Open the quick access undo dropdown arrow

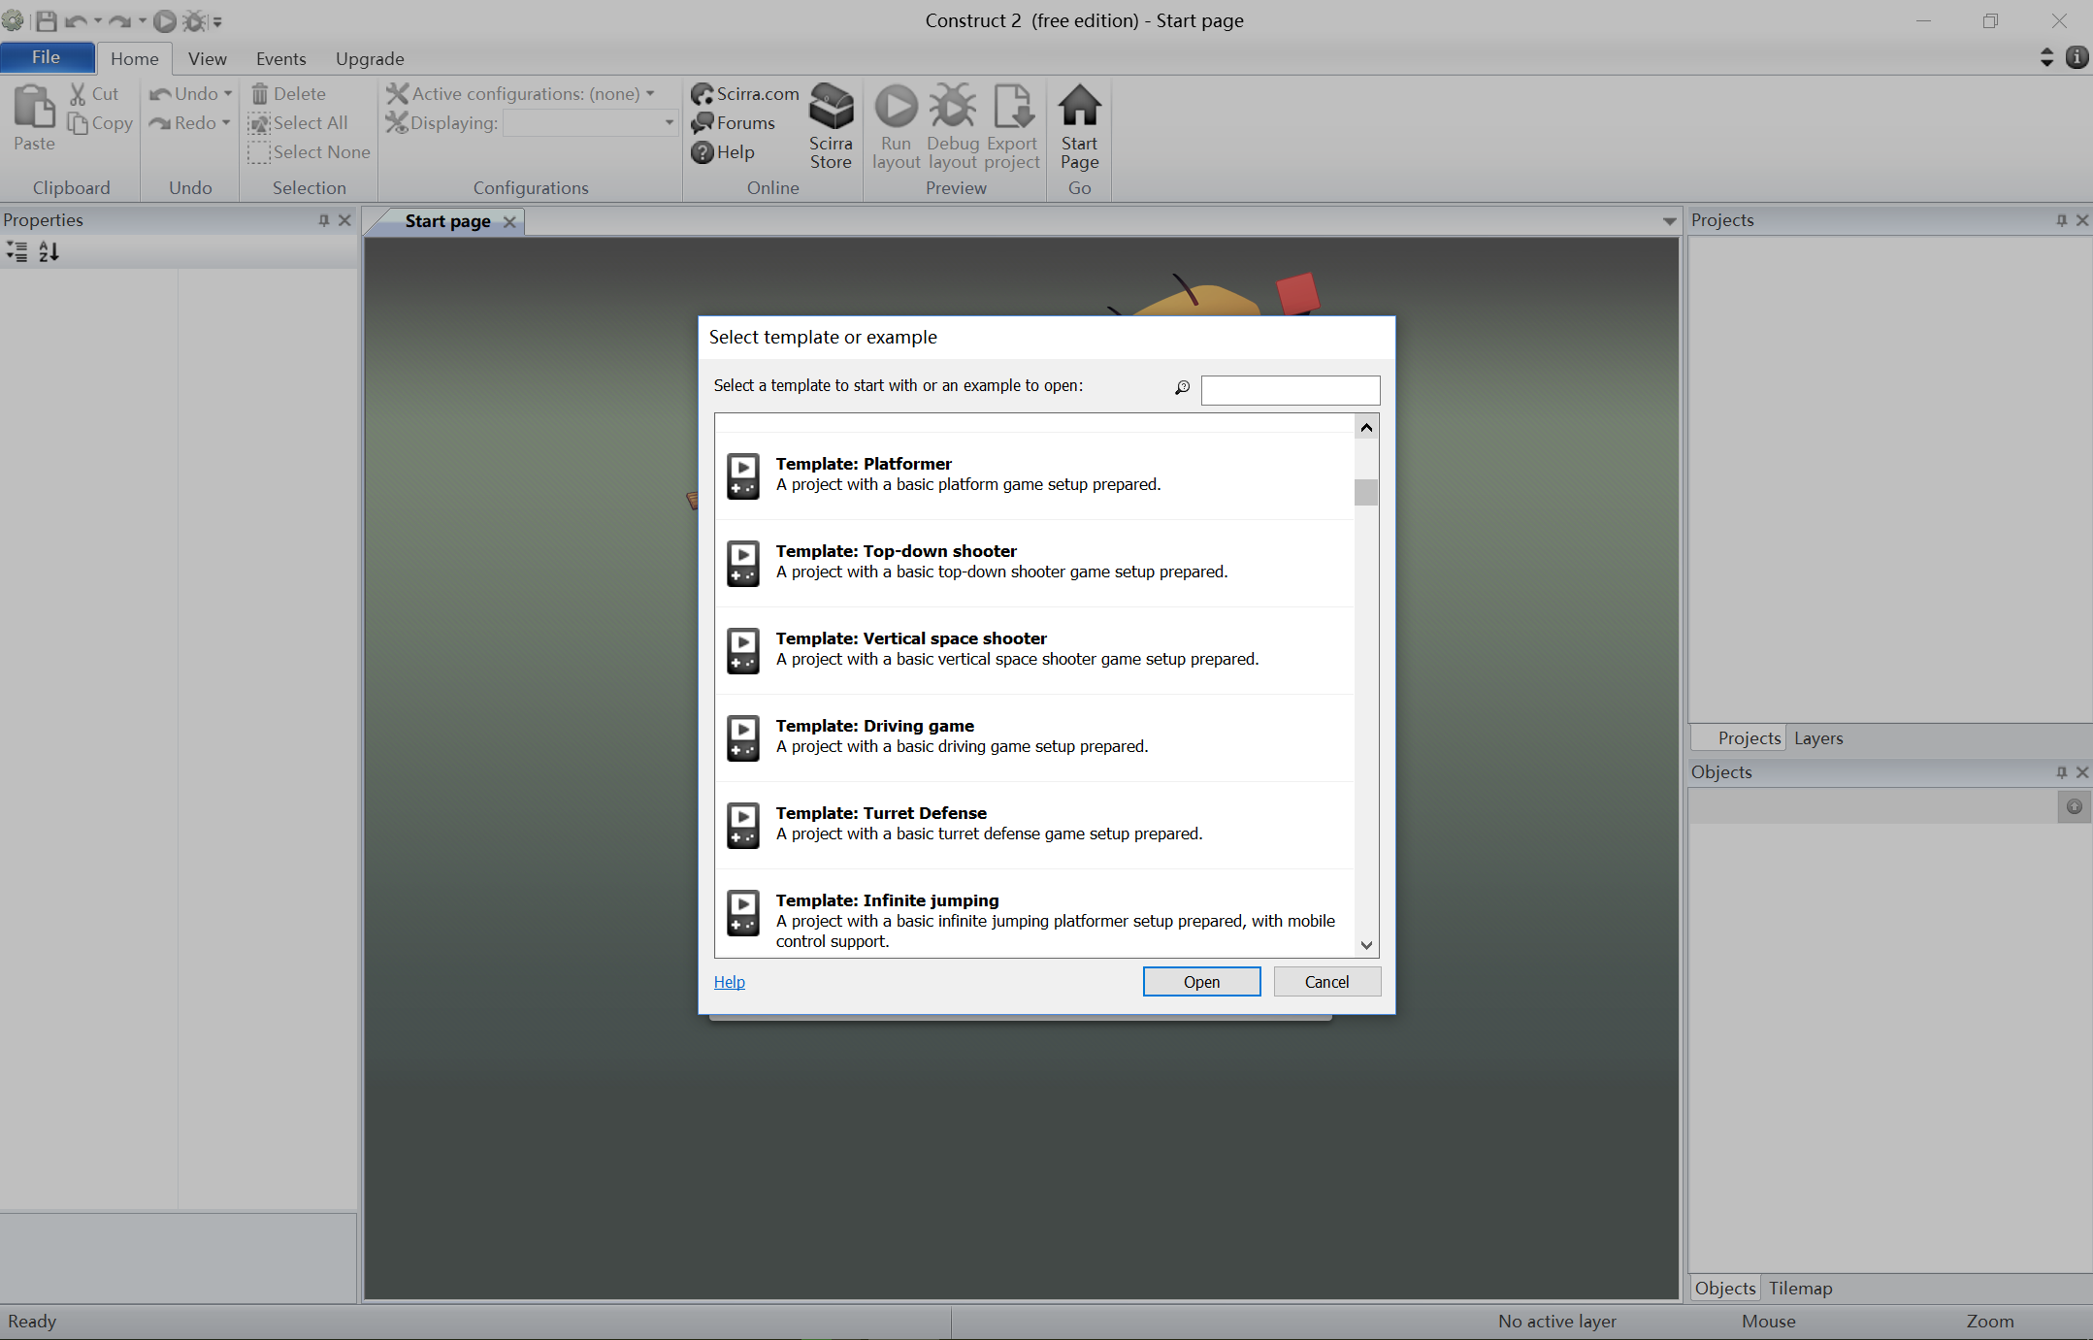pos(98,20)
